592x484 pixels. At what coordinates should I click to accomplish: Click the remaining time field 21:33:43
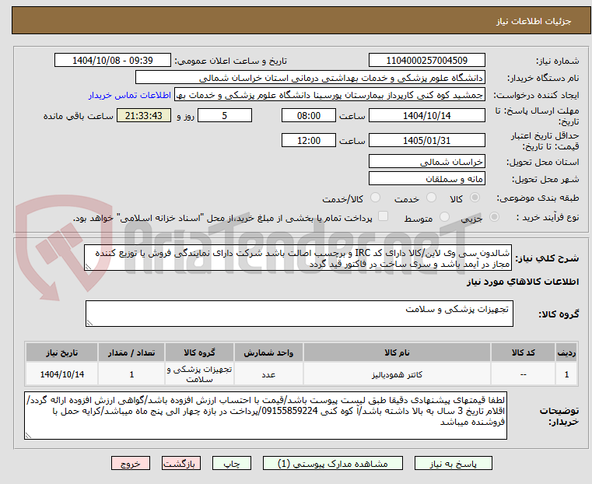(x=143, y=115)
